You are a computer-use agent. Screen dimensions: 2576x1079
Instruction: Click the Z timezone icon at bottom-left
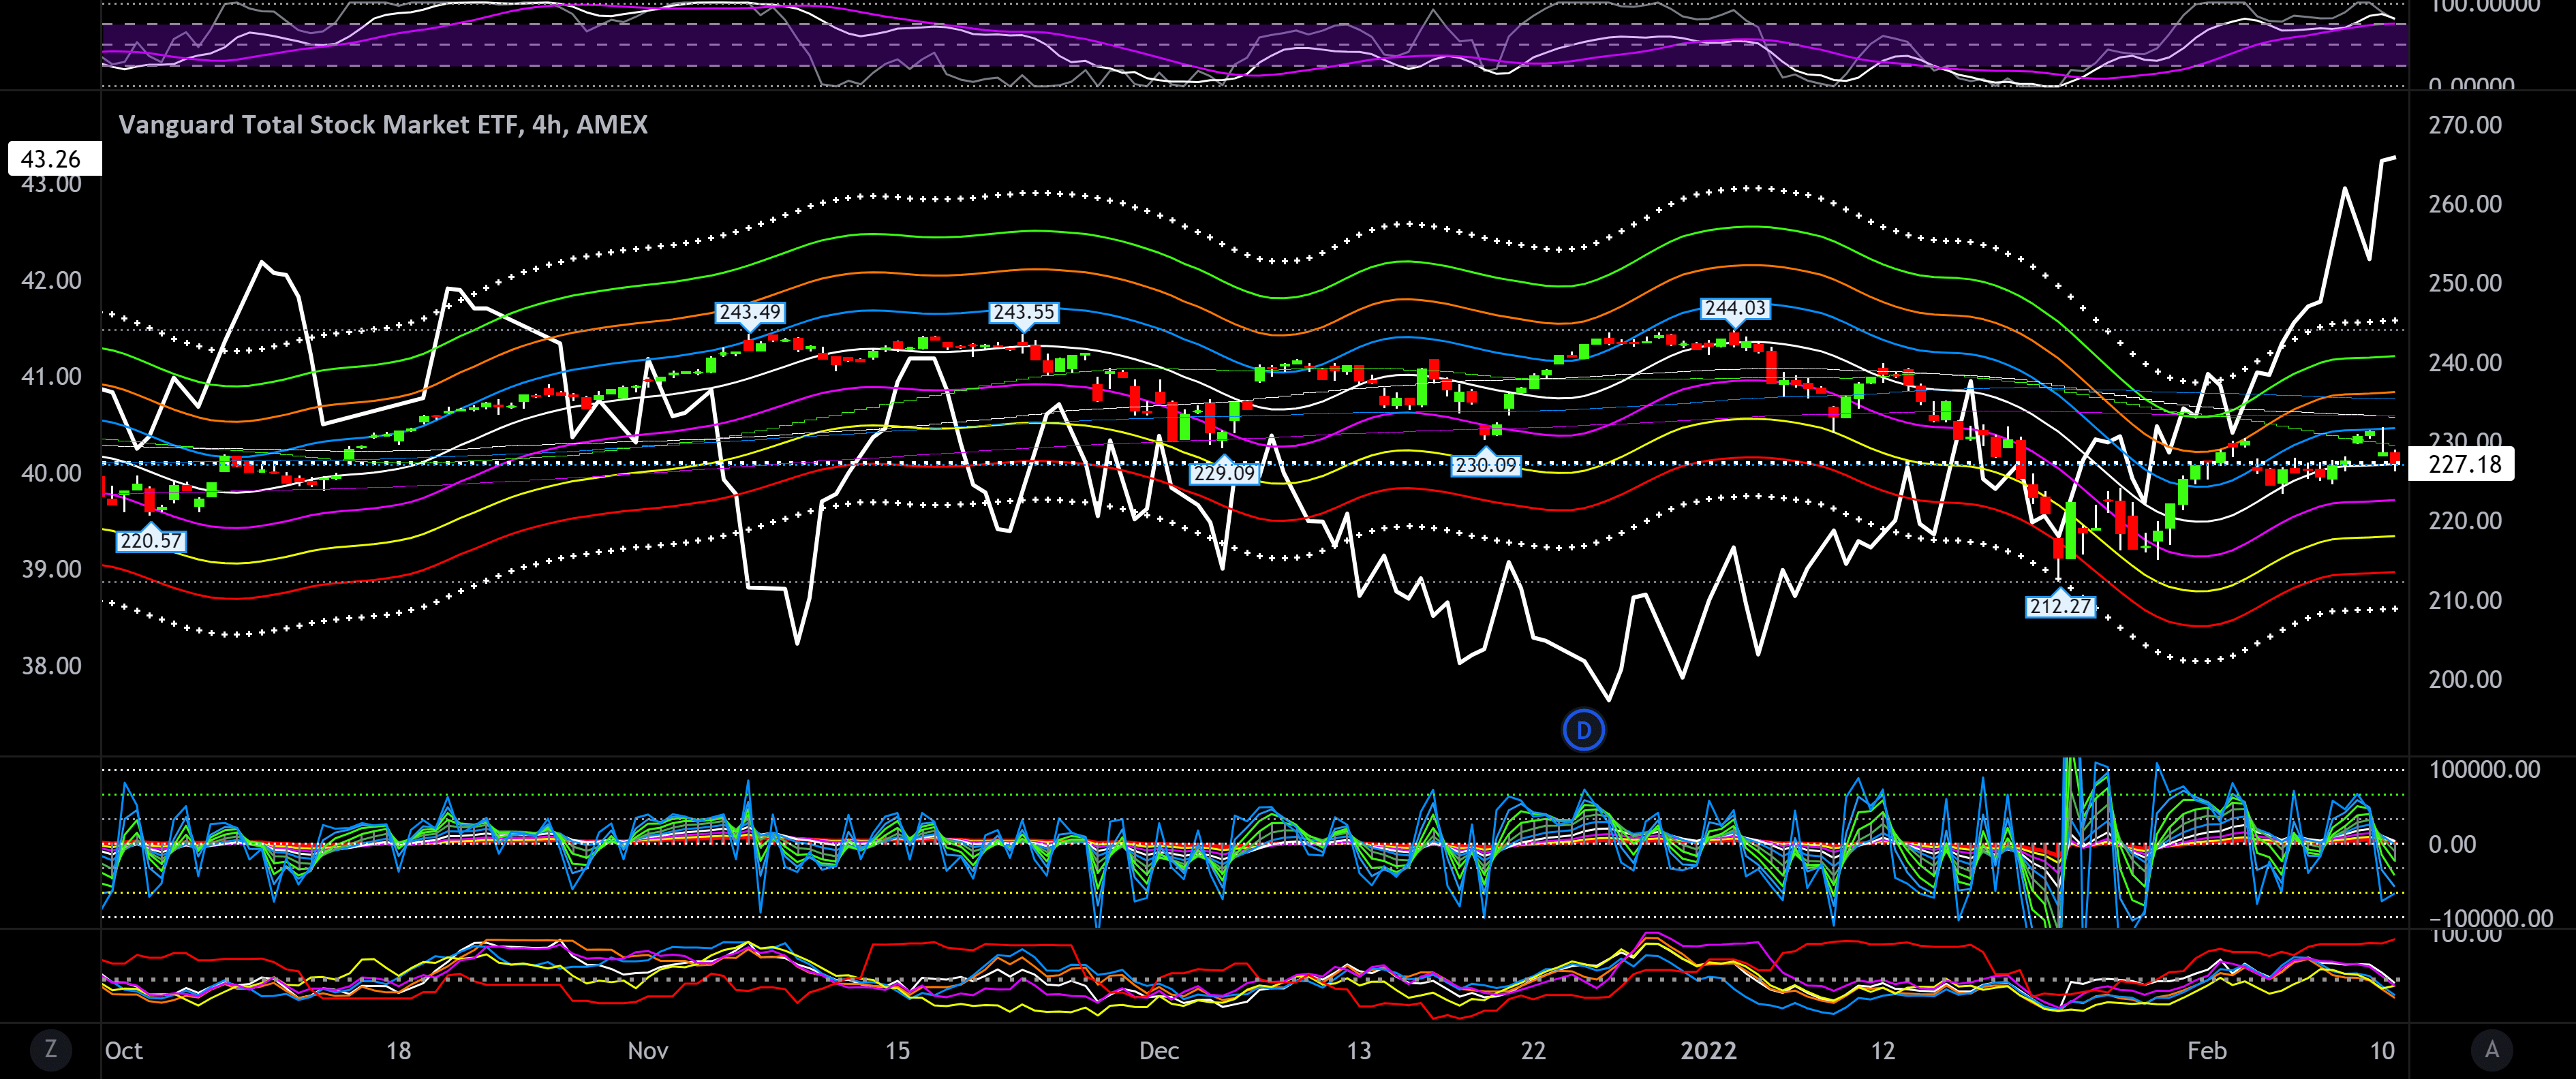(50, 1049)
